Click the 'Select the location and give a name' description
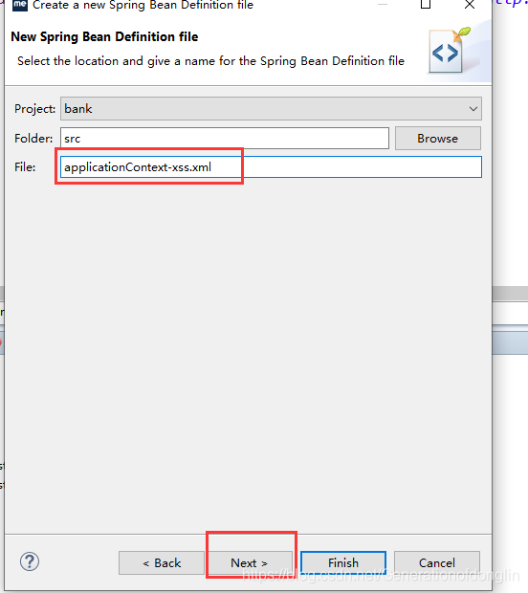Screen dimensions: 528x593 (210, 61)
